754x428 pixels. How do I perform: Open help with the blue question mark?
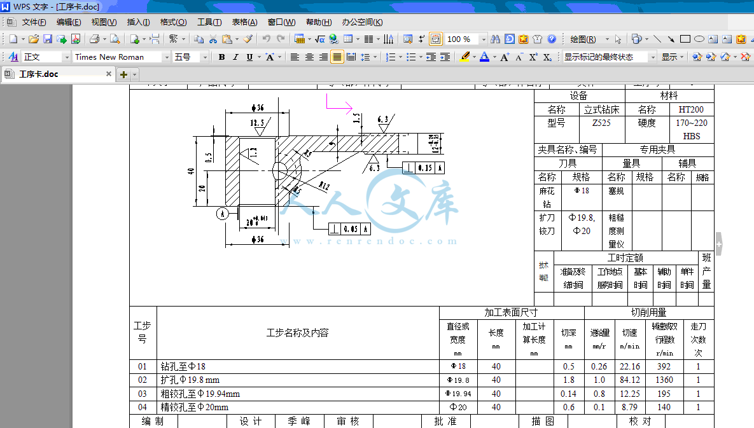552,39
